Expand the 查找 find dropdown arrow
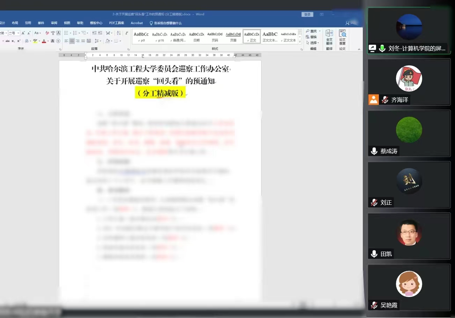This screenshot has height=318, width=455. click(320, 31)
